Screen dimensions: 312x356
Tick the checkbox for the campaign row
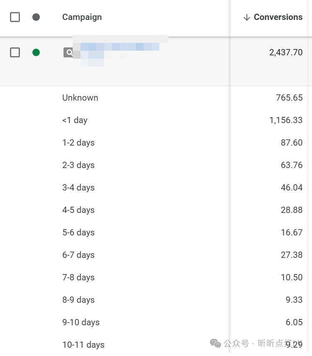pos(15,52)
